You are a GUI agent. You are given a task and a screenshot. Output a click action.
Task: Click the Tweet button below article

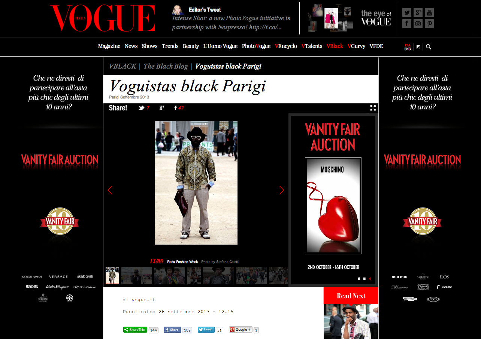click(x=206, y=330)
